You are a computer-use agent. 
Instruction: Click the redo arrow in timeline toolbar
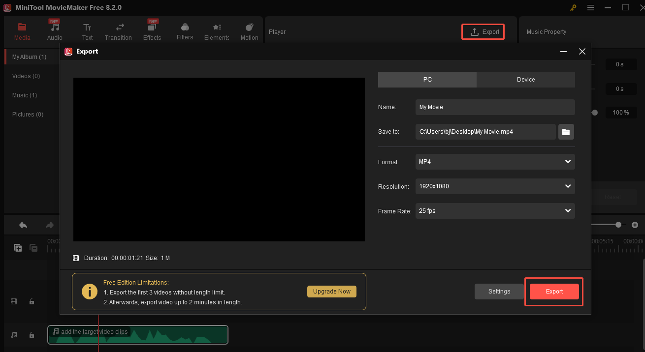pos(49,225)
